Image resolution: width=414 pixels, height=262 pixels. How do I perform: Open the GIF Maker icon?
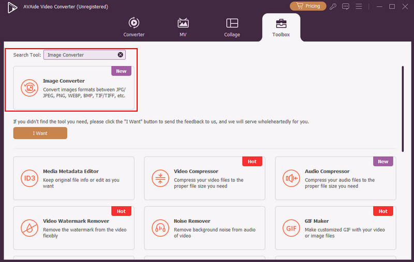tap(291, 228)
